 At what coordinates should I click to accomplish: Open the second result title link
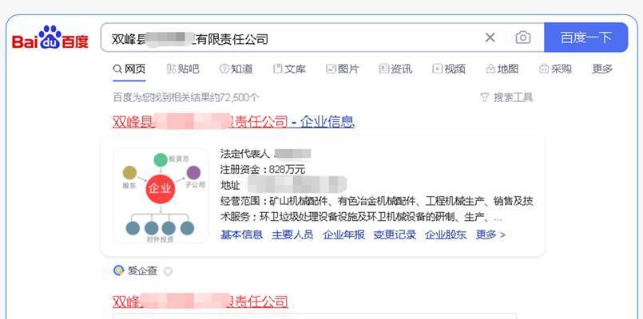(200, 301)
